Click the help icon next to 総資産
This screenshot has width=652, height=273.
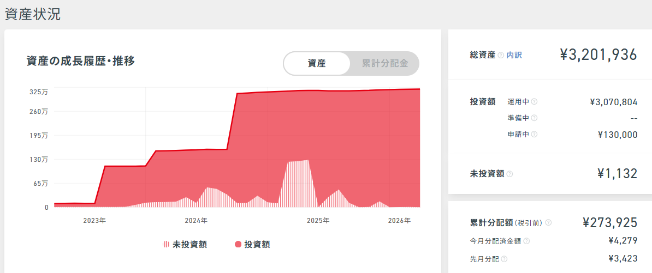pyautogui.click(x=501, y=56)
